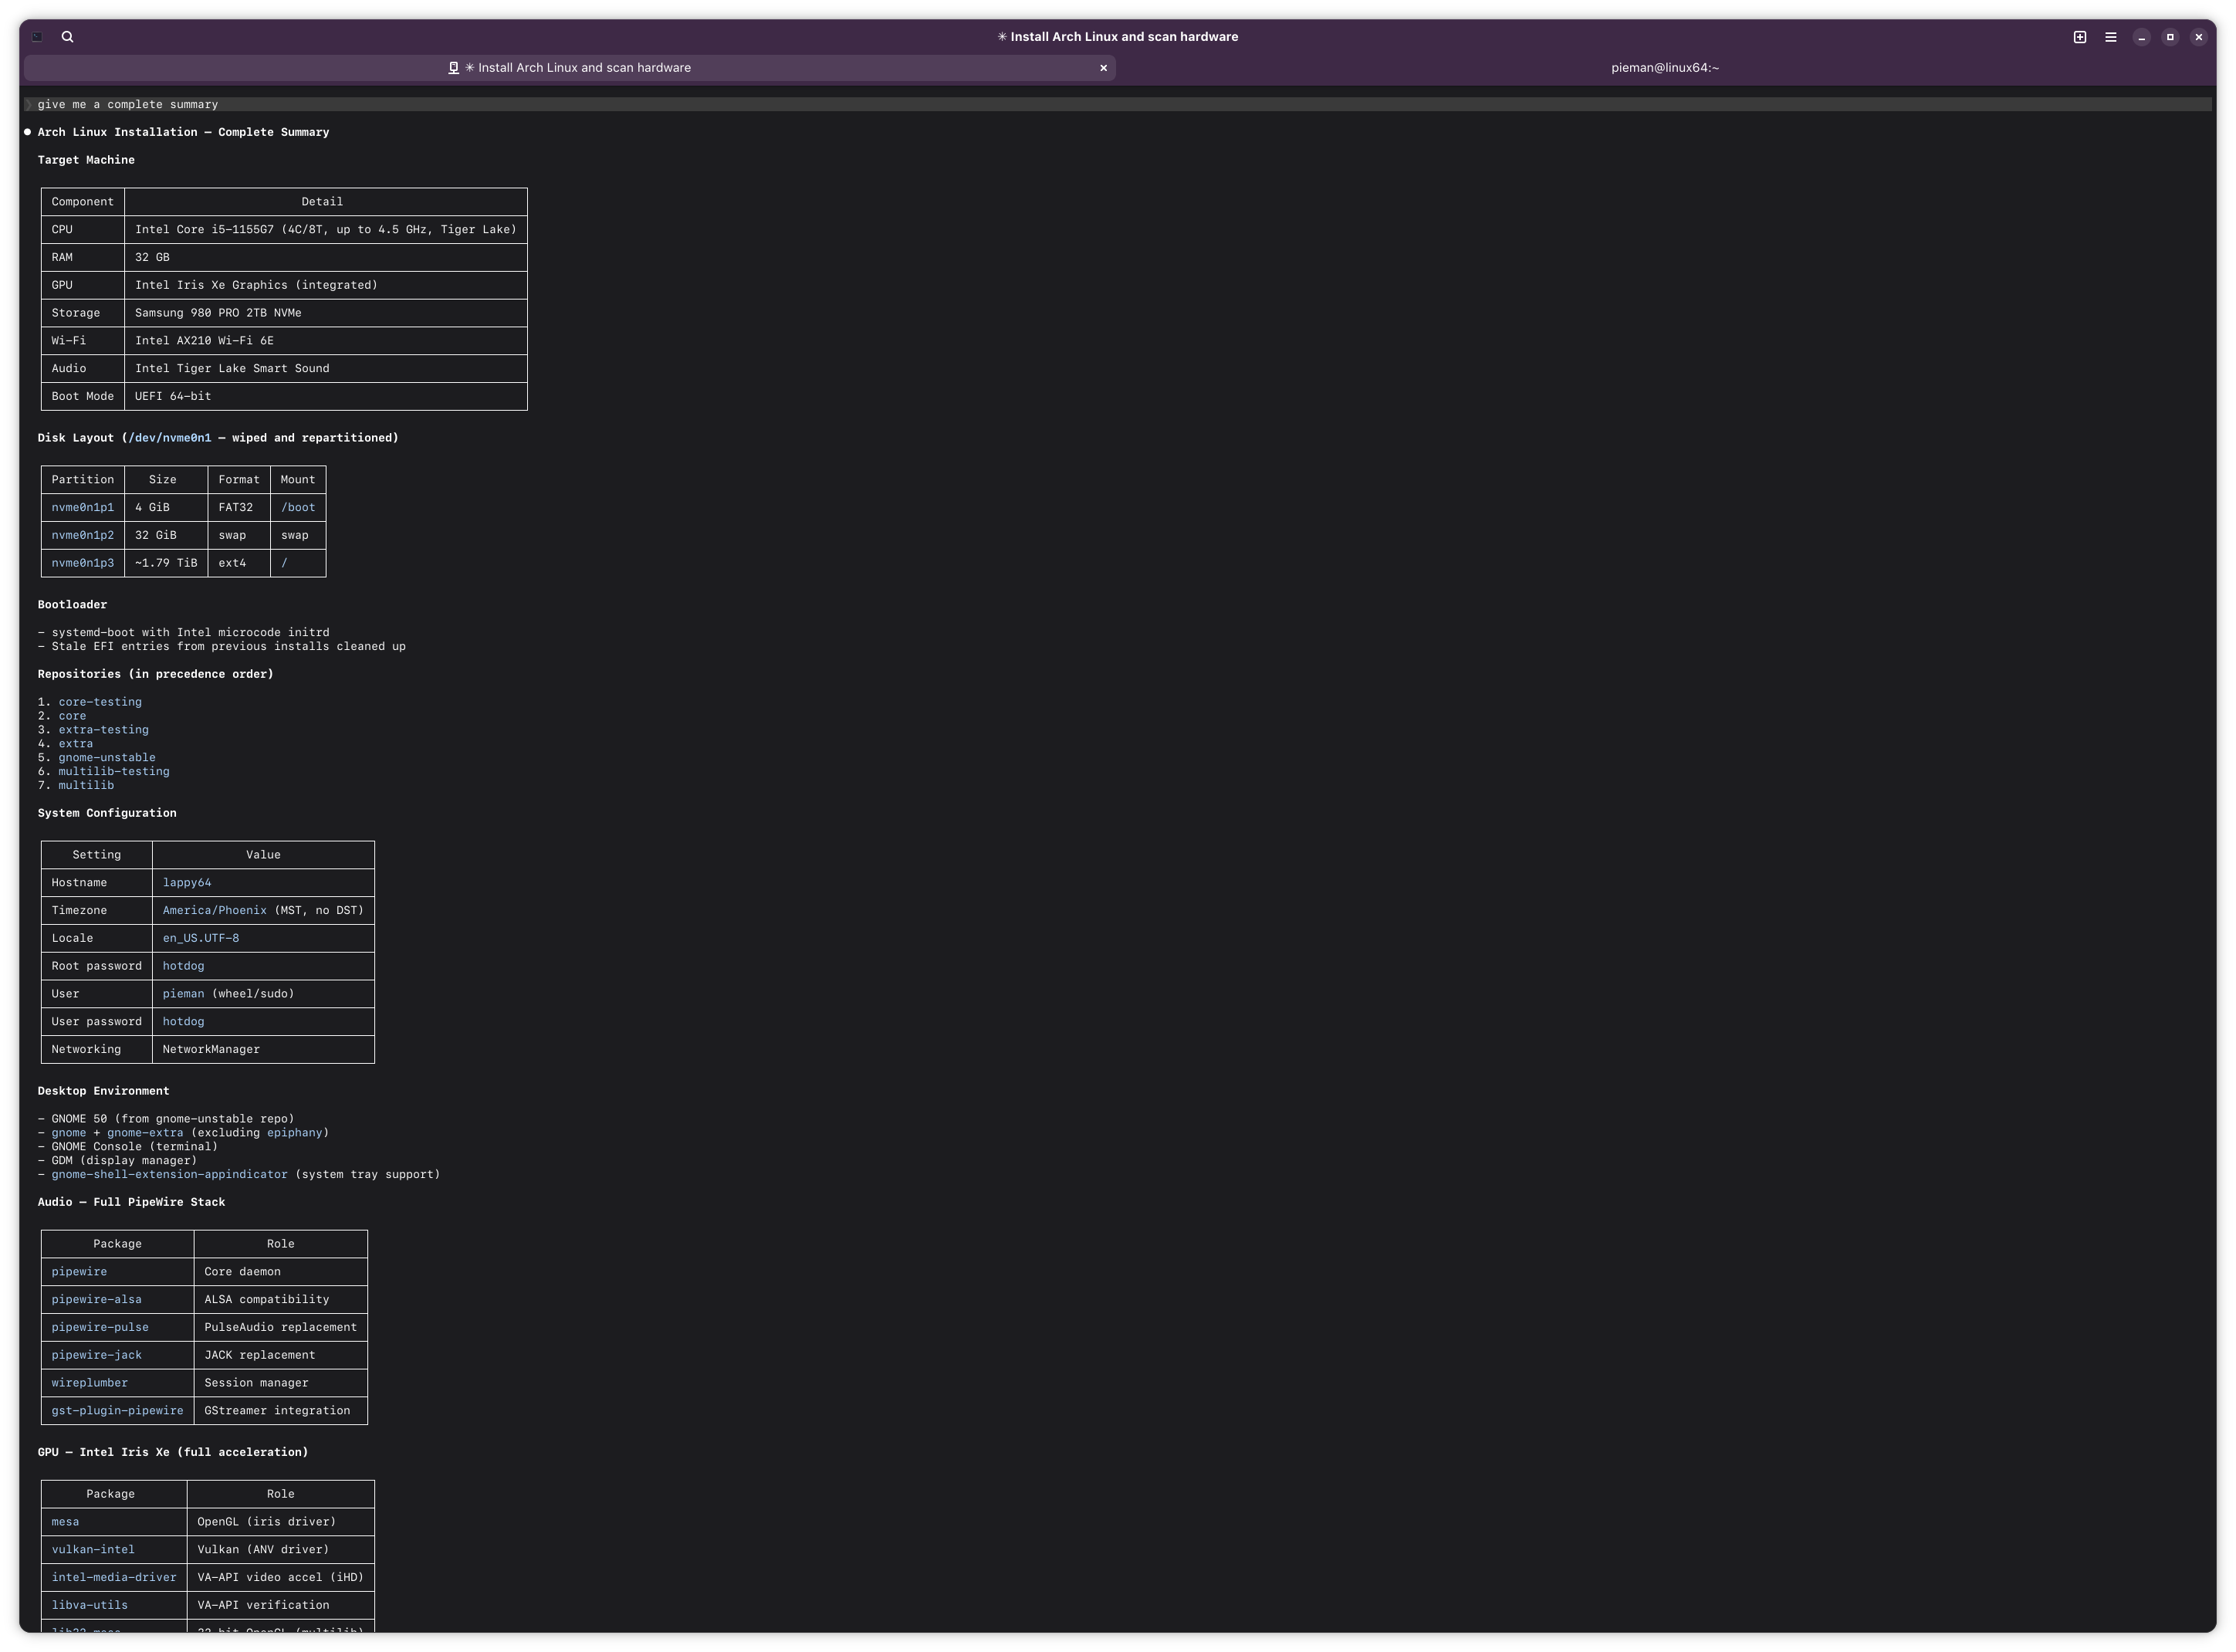Screen dimensions: 2236x1652
Task: Click the pipewire-pulse package in audio table
Action: pyautogui.click(x=100, y=1328)
